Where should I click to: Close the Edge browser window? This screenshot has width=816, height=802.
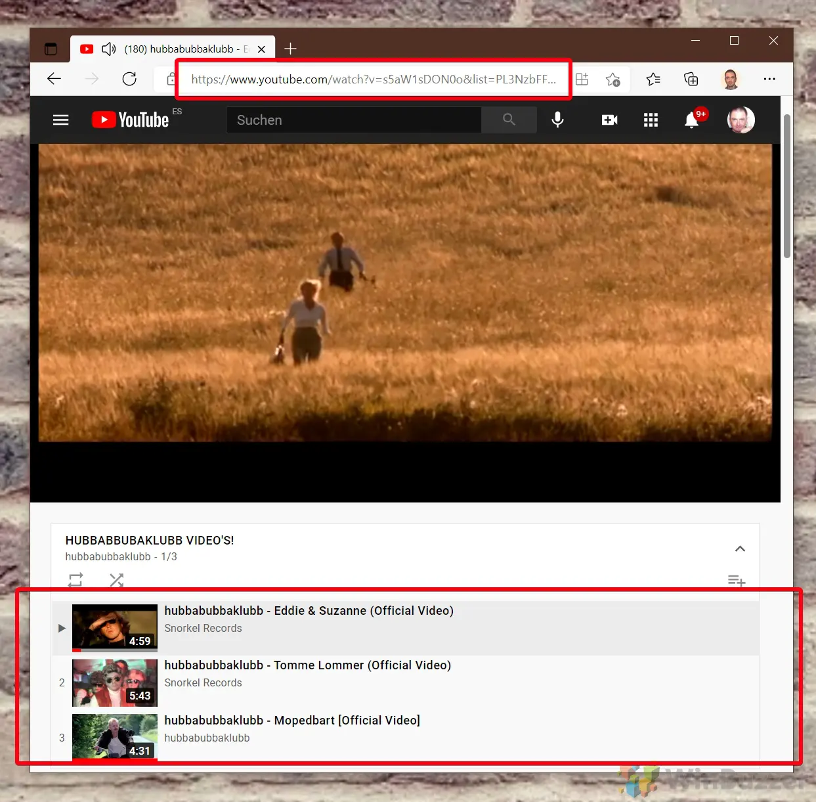click(773, 41)
